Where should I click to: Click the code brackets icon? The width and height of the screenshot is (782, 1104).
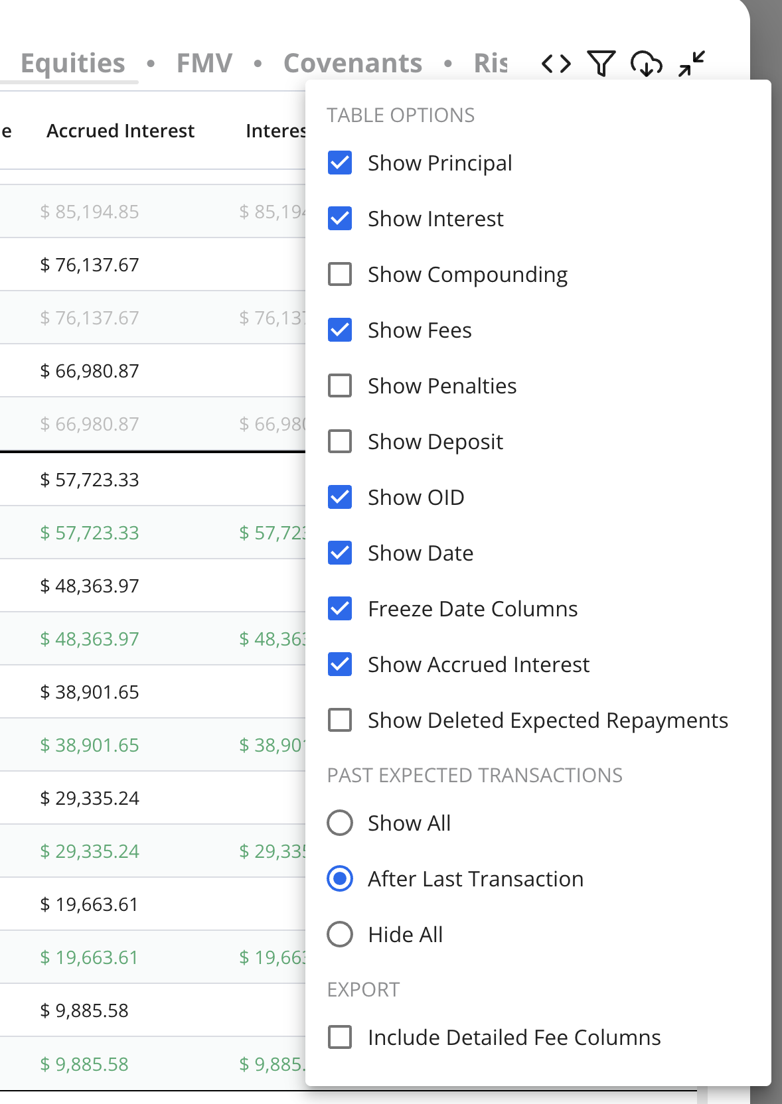coord(556,64)
